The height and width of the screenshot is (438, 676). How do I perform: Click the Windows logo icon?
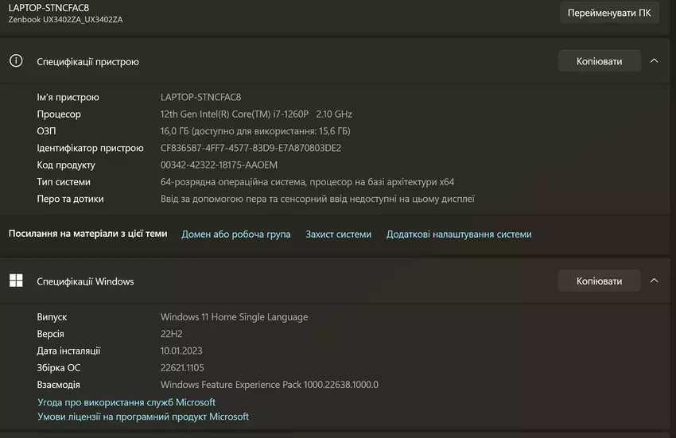coord(16,281)
